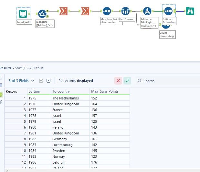This screenshot has height=172, width=200.
Task: Click the 157 Max_Sum_Points cell
Action: pos(110,116)
